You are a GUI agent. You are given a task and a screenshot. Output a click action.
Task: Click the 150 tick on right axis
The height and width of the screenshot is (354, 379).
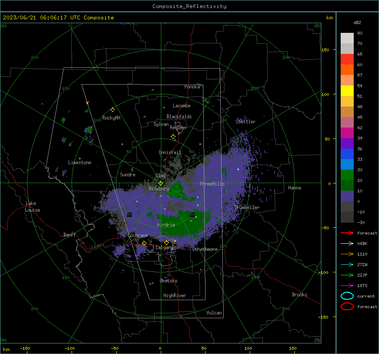pos(325,50)
